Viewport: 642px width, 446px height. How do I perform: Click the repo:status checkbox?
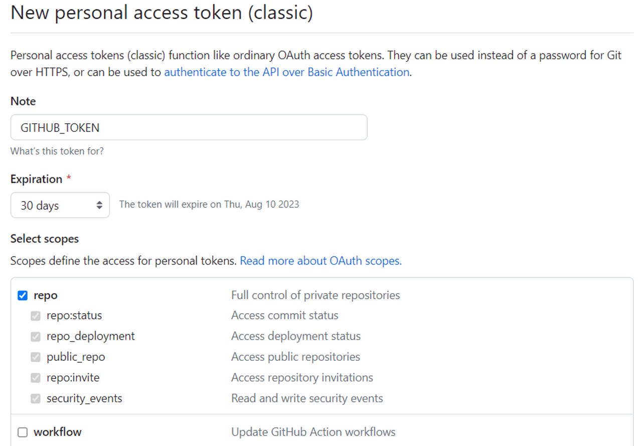(35, 316)
